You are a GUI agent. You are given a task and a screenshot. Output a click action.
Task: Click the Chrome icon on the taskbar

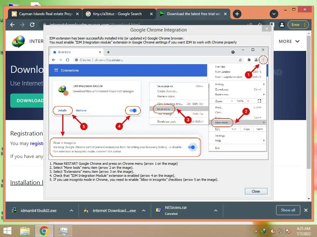44,231
